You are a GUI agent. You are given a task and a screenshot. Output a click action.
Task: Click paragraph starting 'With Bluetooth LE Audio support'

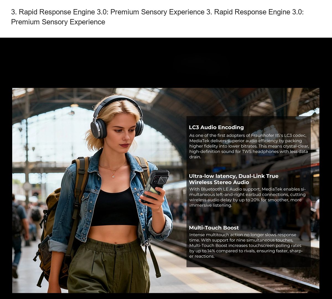point(247,197)
